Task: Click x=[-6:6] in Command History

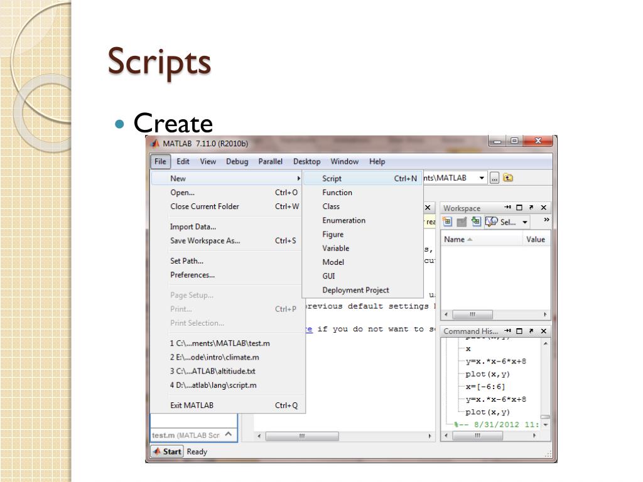Action: click(485, 387)
